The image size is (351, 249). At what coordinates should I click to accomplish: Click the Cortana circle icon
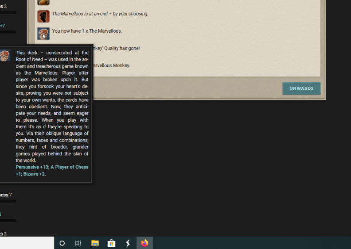click(x=62, y=243)
